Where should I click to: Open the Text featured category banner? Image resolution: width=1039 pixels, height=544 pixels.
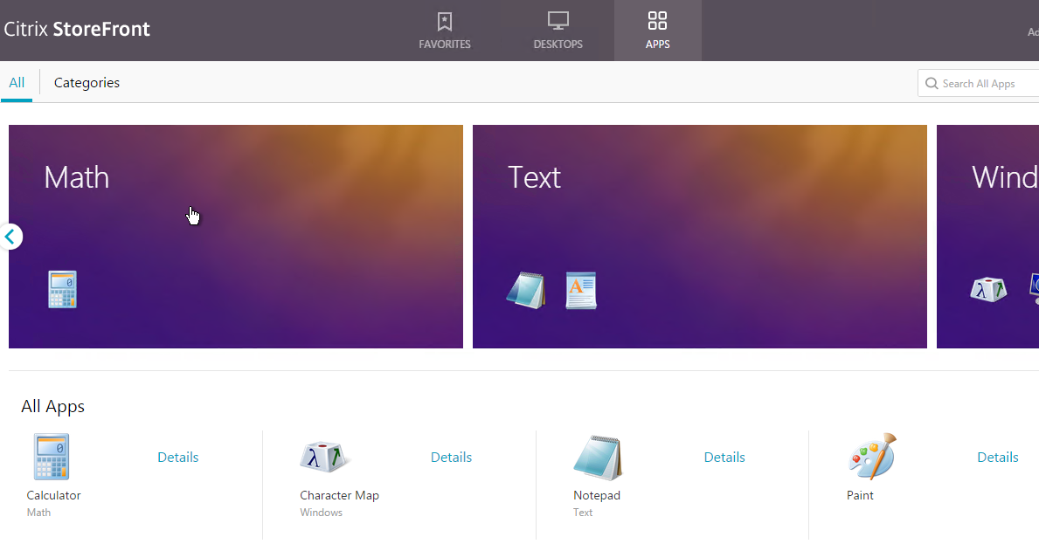[700, 237]
